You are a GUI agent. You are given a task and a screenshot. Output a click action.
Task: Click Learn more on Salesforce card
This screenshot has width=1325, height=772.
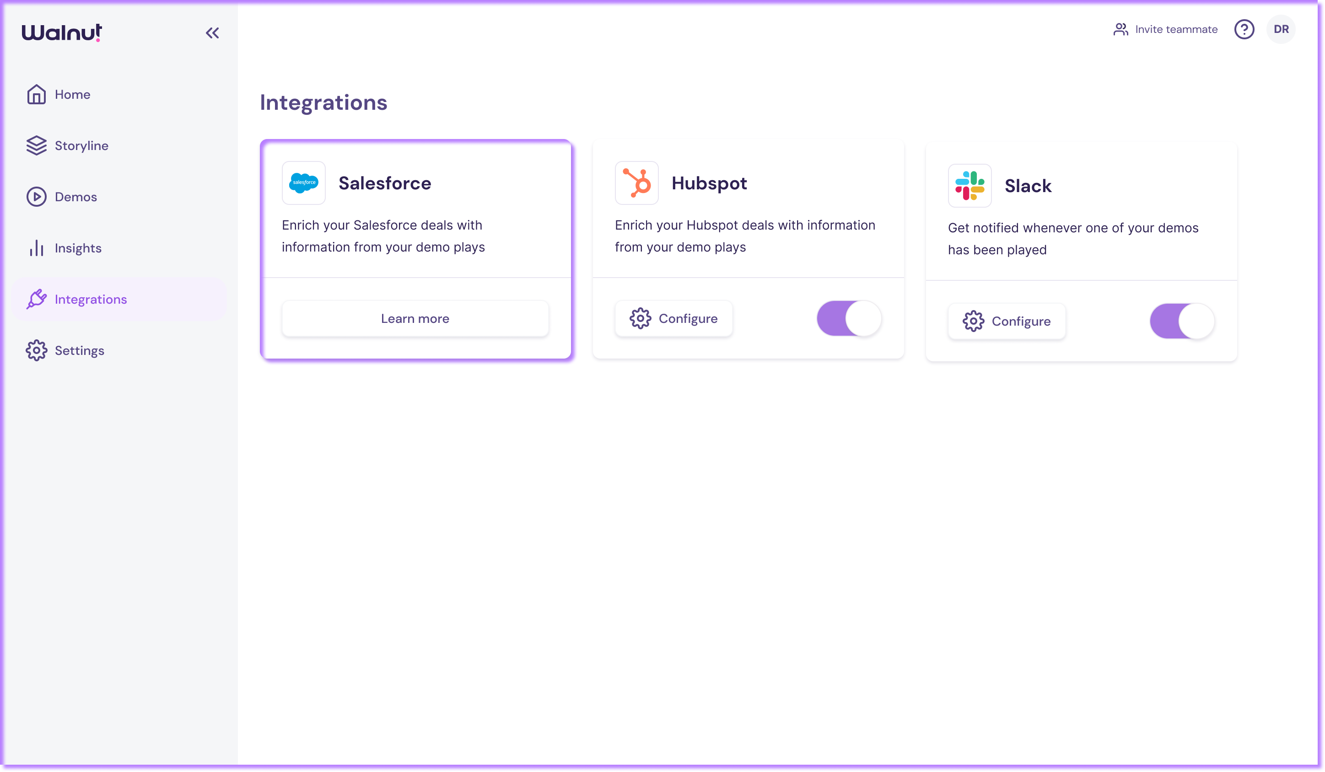pyautogui.click(x=415, y=318)
